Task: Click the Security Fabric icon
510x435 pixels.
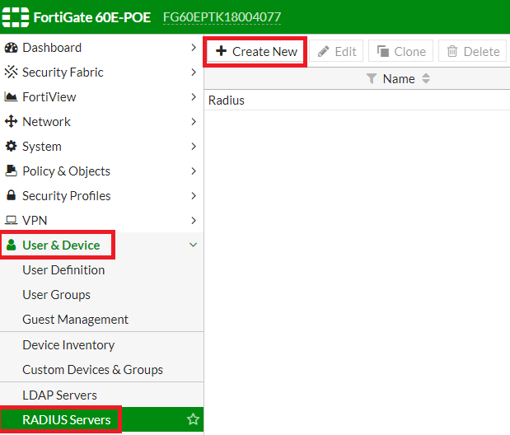Action: pyautogui.click(x=12, y=72)
